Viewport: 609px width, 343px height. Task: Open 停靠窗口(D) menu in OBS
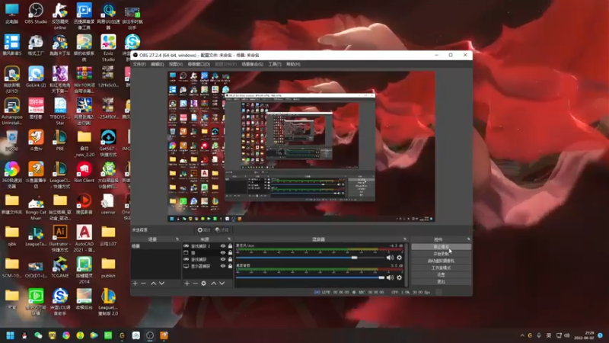(199, 64)
